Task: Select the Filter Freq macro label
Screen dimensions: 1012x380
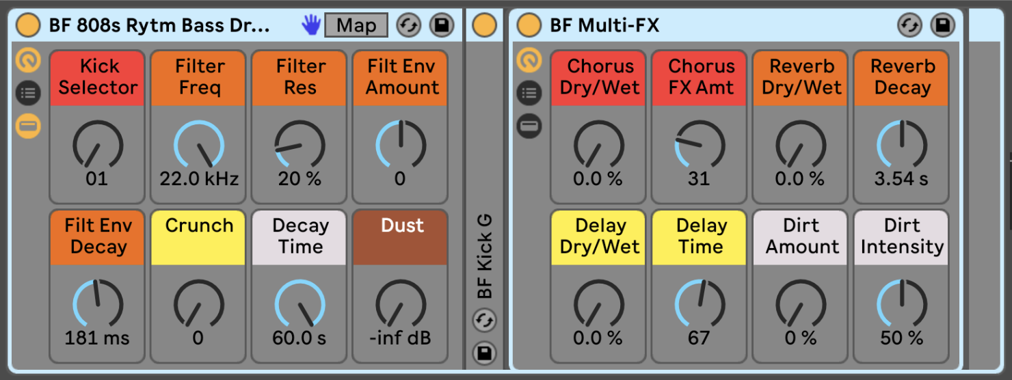Action: point(199,78)
